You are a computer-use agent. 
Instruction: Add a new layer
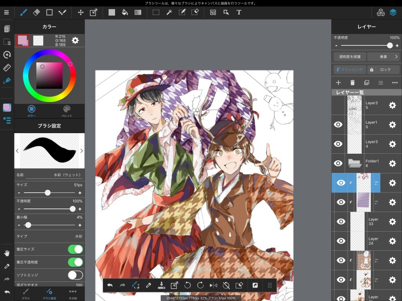(x=338, y=82)
